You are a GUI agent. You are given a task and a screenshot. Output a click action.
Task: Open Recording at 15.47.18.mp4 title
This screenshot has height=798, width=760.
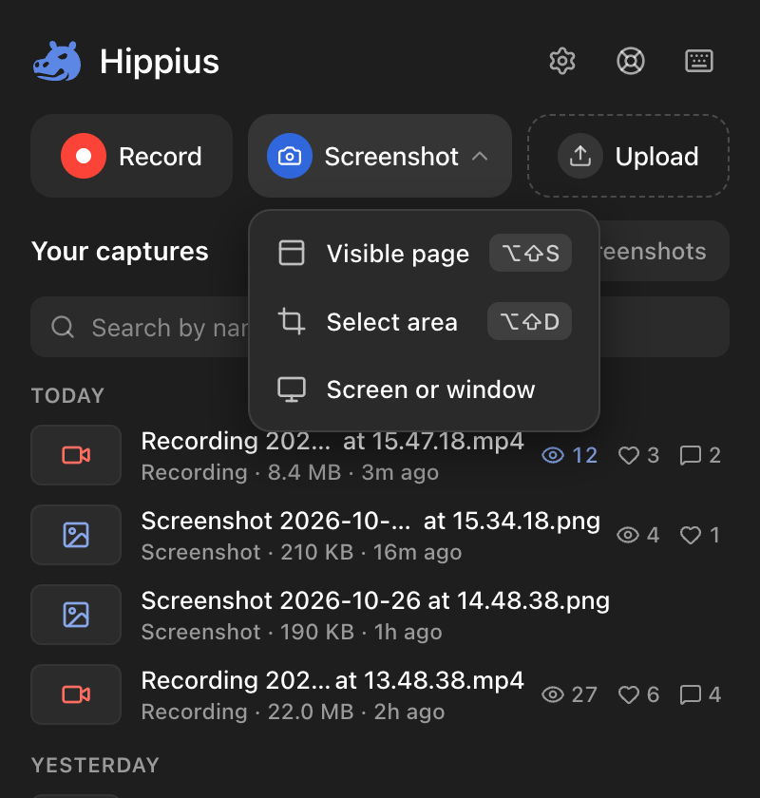pos(332,441)
